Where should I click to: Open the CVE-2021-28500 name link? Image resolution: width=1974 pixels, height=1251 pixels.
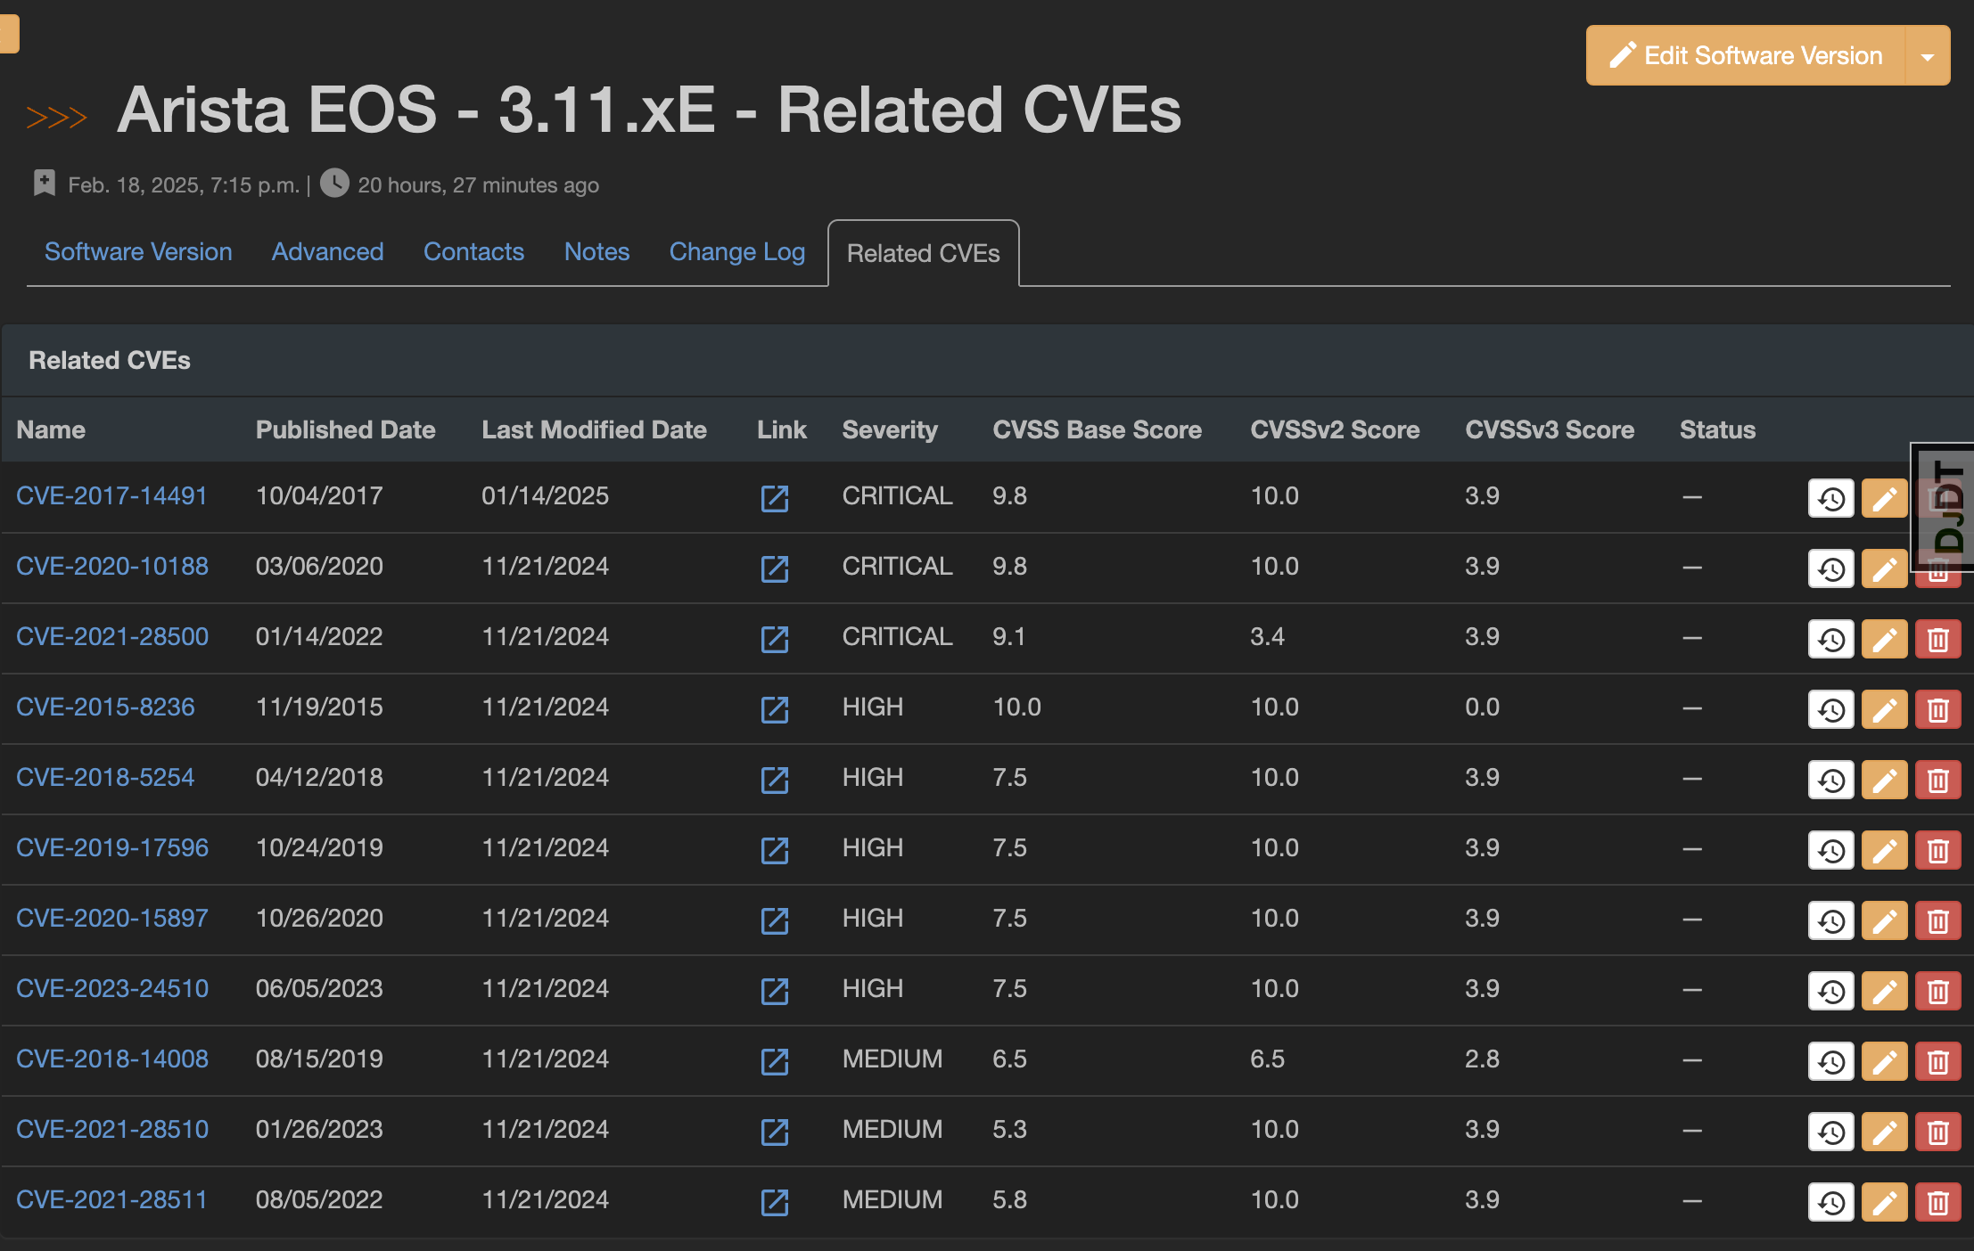tap(112, 637)
